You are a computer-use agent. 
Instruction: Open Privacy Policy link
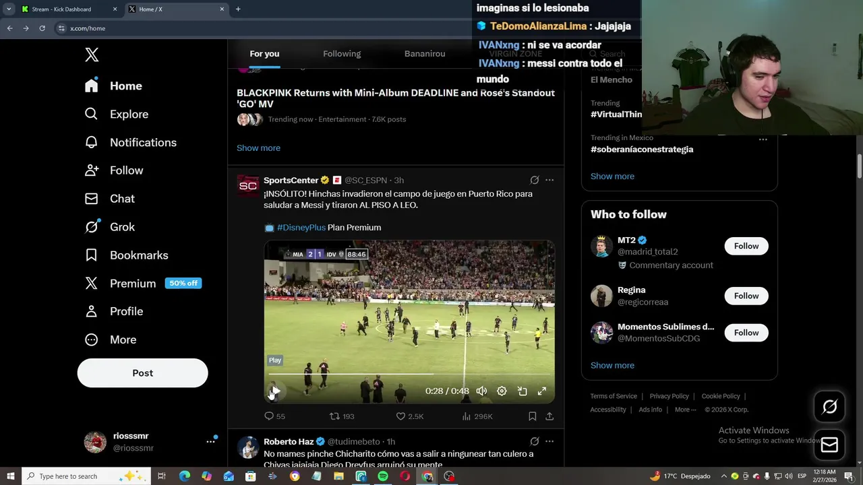coord(669,396)
